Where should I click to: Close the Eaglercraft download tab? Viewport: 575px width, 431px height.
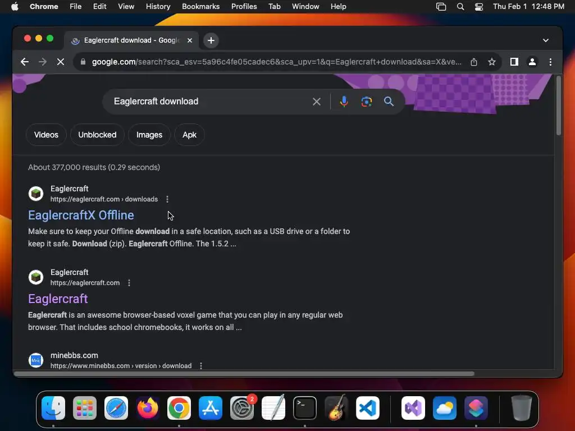(x=190, y=40)
